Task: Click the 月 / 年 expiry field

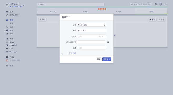Action: click(x=101, y=36)
